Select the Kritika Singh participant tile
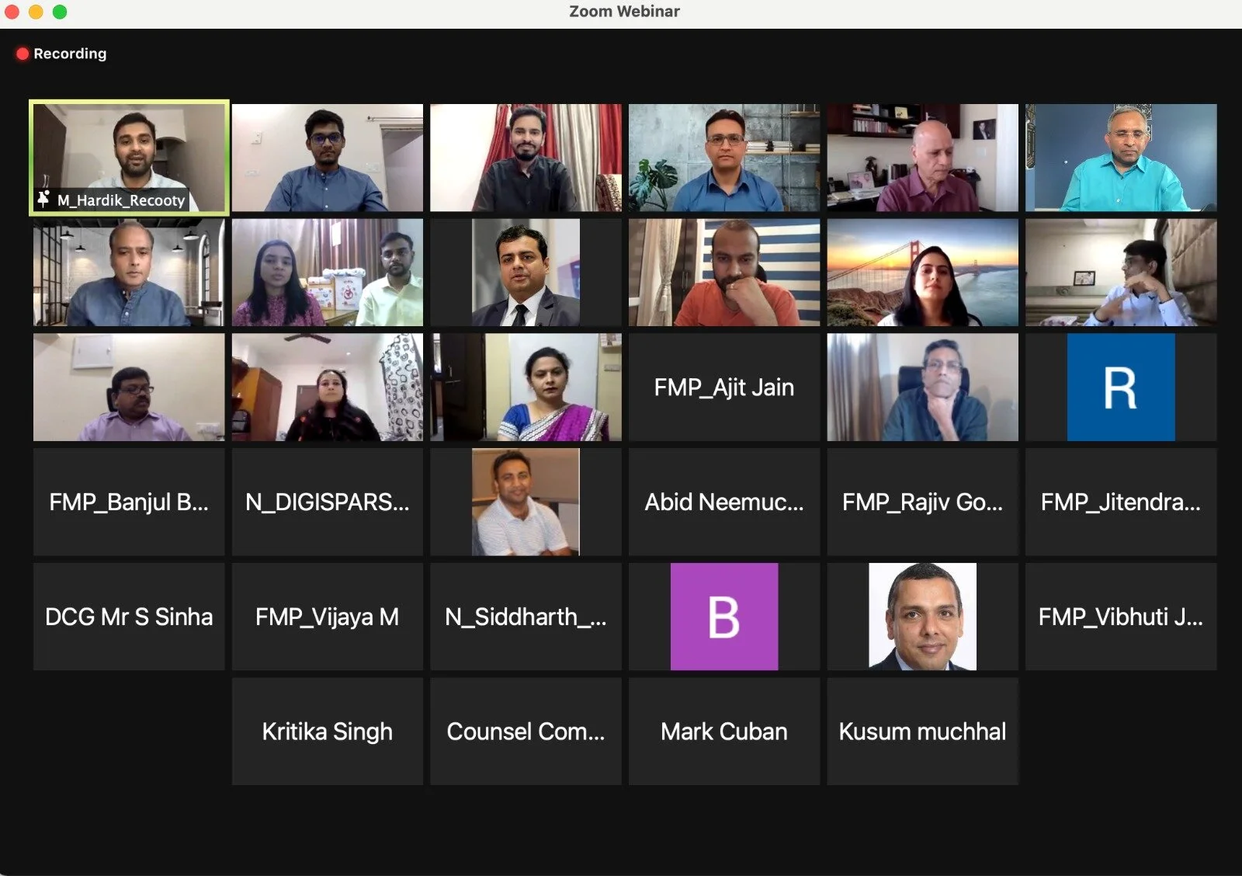Screen dimensions: 1242x876 (x=327, y=732)
